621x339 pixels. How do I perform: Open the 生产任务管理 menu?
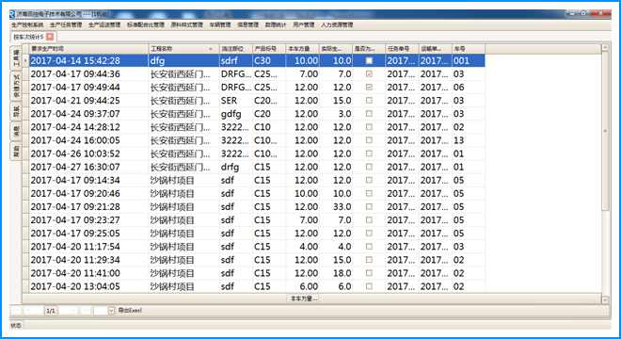66,24
